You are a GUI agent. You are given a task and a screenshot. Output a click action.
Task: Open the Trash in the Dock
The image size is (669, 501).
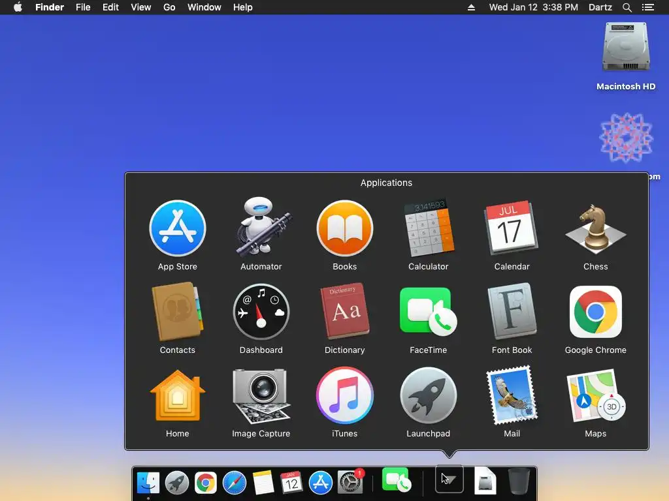[x=519, y=481]
